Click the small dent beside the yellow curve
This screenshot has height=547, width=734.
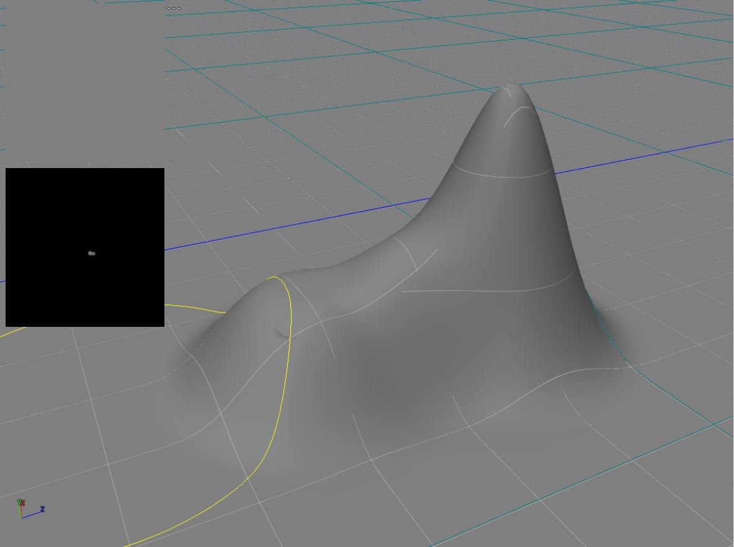pos(282,332)
